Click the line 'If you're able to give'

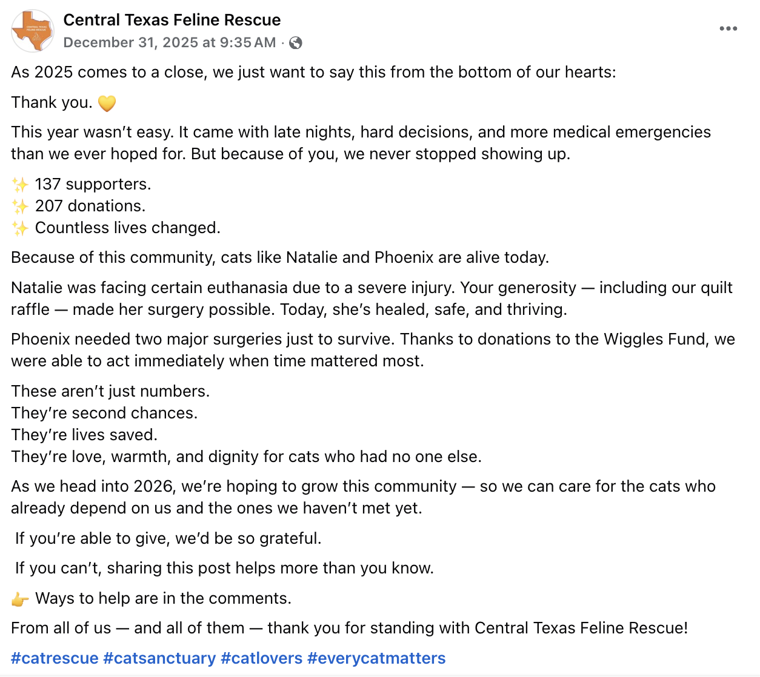(x=168, y=538)
